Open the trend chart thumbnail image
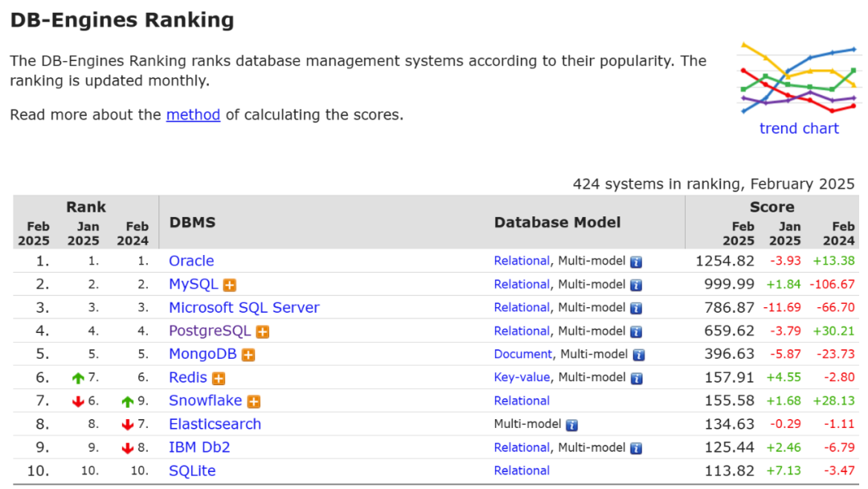Screen dimensions: 868x489 (x=798, y=78)
